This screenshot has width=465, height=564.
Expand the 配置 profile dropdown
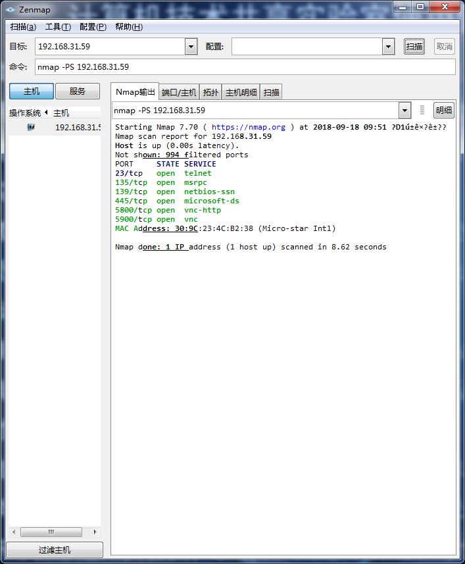pyautogui.click(x=388, y=47)
